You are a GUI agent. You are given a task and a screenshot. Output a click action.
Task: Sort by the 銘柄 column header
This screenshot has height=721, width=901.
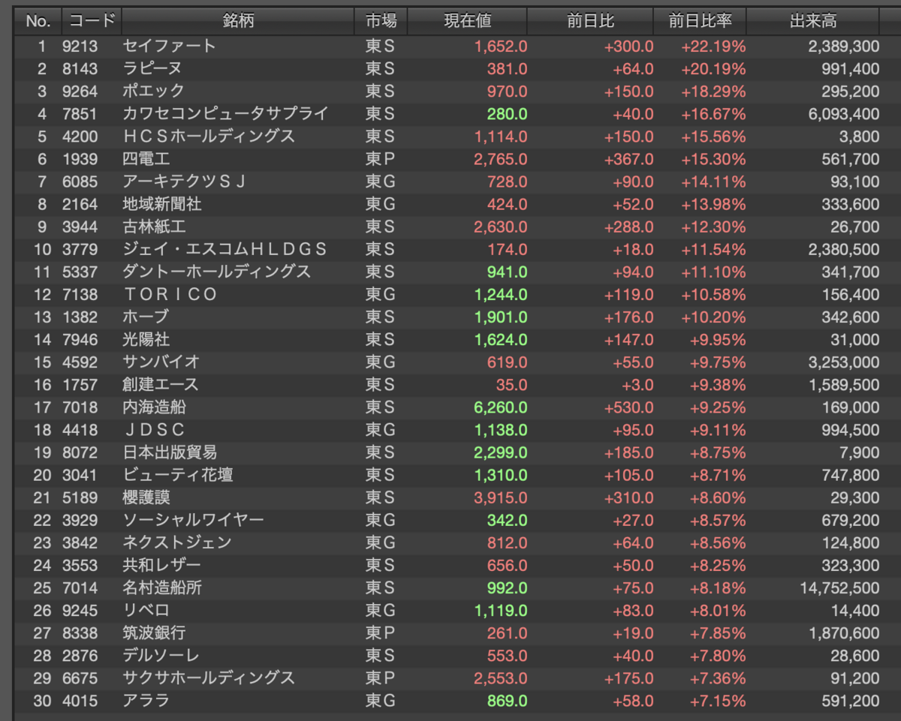[x=238, y=21]
